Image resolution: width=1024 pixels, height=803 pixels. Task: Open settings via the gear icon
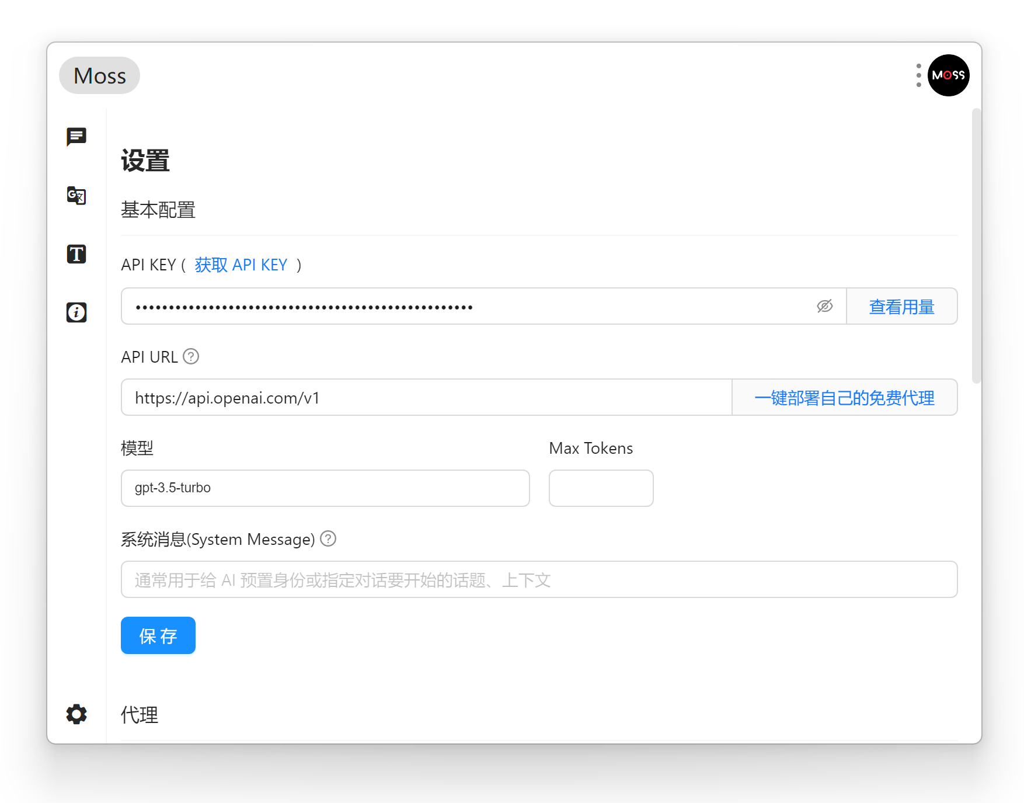click(x=76, y=714)
